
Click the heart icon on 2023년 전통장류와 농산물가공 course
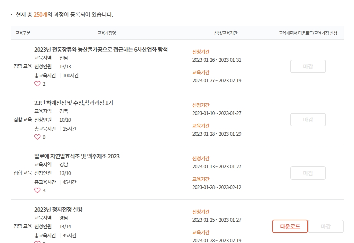pos(37,84)
